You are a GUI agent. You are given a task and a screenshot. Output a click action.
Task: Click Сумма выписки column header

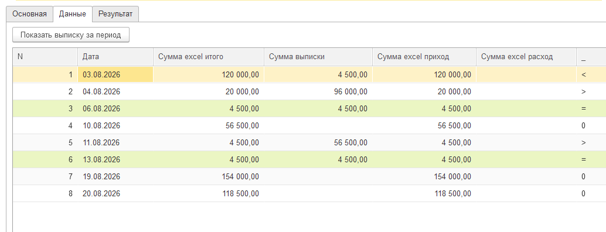tap(318, 57)
